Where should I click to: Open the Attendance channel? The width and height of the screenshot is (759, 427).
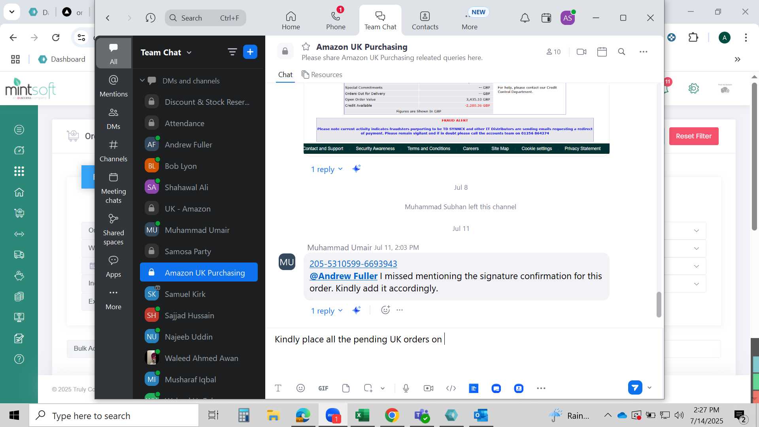click(199, 123)
